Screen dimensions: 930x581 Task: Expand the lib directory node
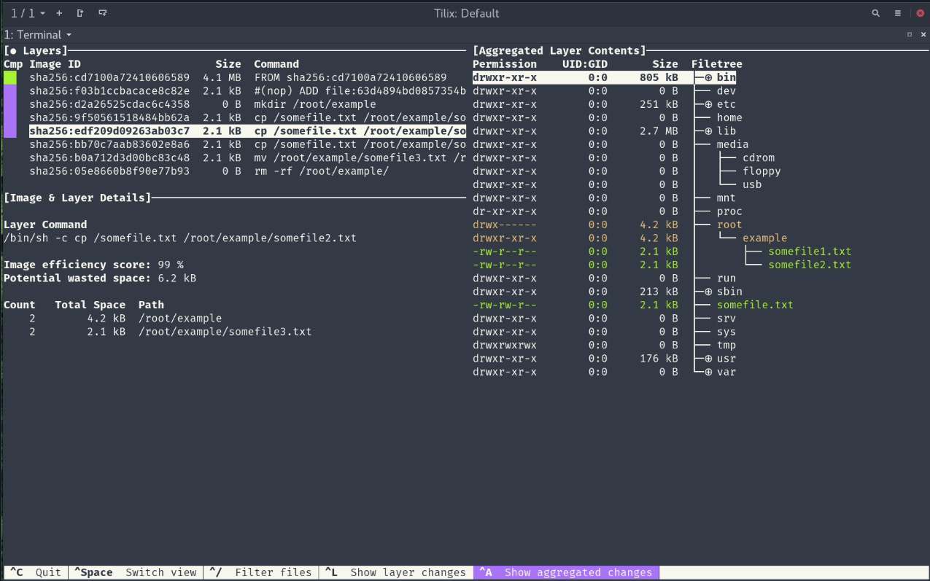tap(708, 131)
